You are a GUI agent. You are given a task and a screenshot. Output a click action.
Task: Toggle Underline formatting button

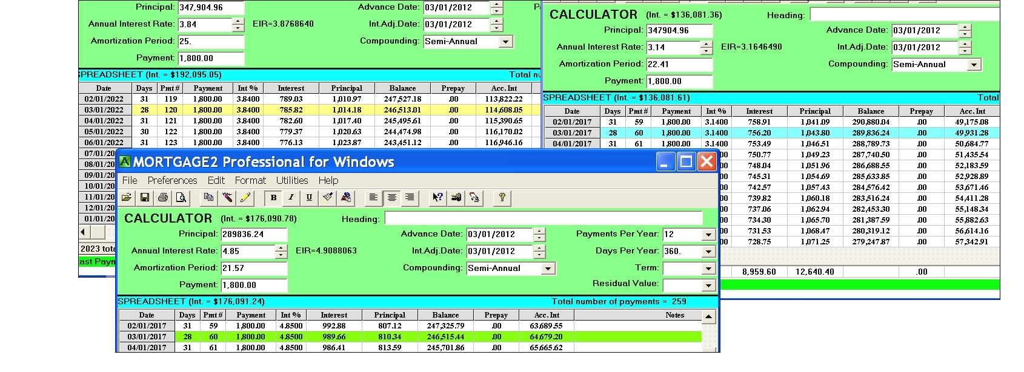[309, 197]
